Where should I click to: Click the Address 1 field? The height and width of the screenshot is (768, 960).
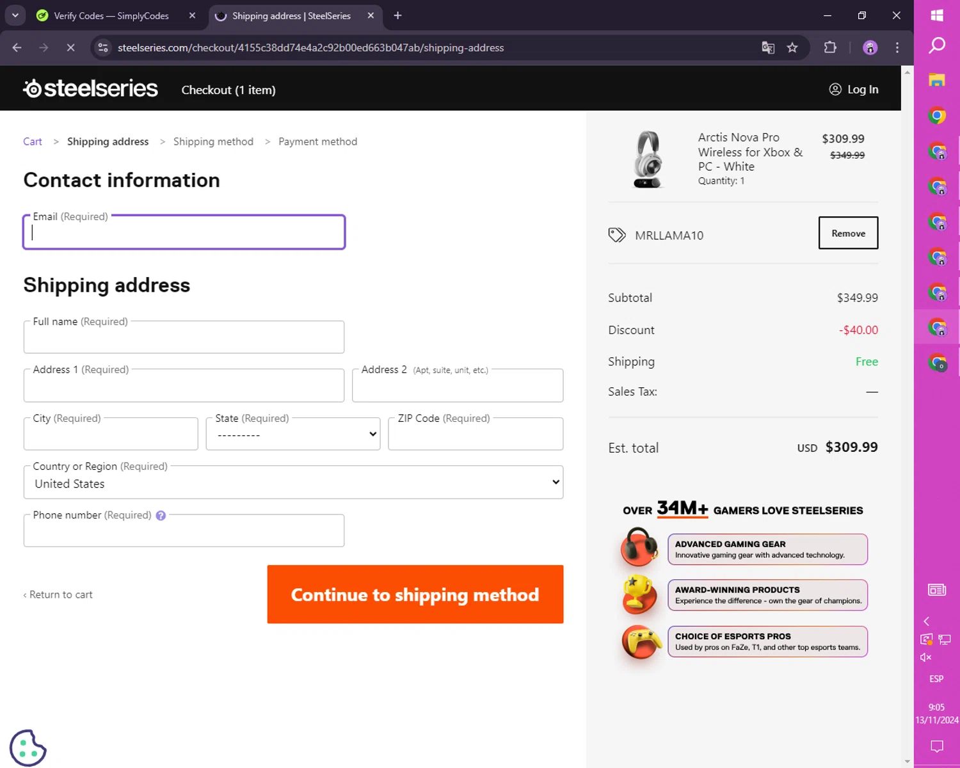[184, 385]
